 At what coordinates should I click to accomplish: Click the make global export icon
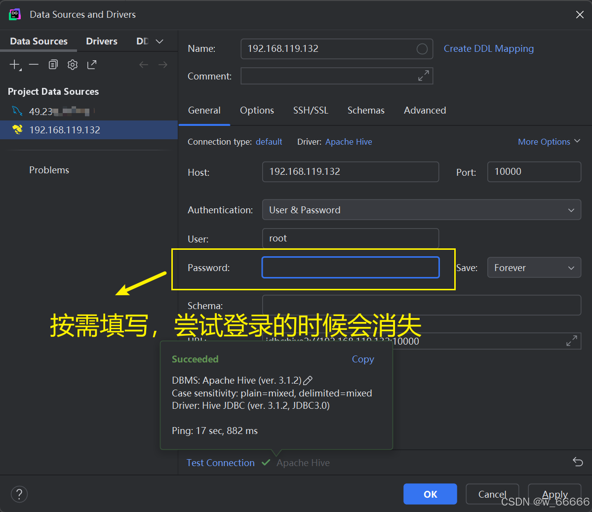pyautogui.click(x=92, y=65)
